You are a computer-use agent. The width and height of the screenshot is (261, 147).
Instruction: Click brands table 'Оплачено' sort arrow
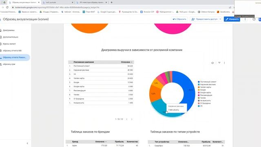106,142
